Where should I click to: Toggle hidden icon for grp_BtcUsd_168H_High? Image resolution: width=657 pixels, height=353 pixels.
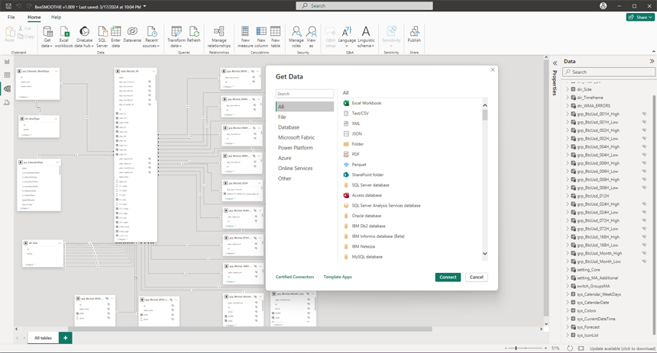[644, 236]
